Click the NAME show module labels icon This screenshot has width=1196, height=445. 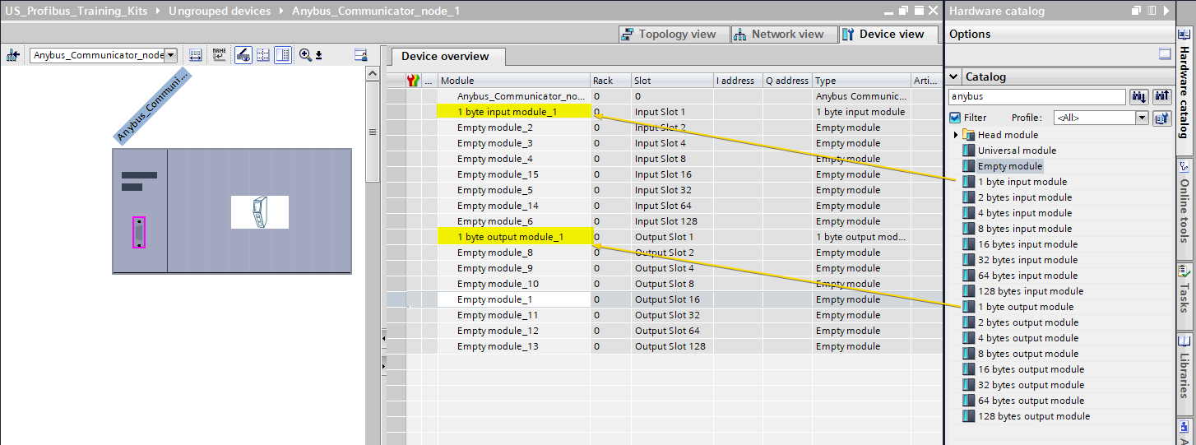click(x=219, y=55)
